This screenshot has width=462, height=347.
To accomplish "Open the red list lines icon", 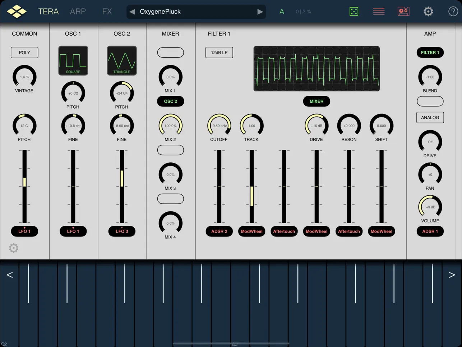I will [x=379, y=12].
